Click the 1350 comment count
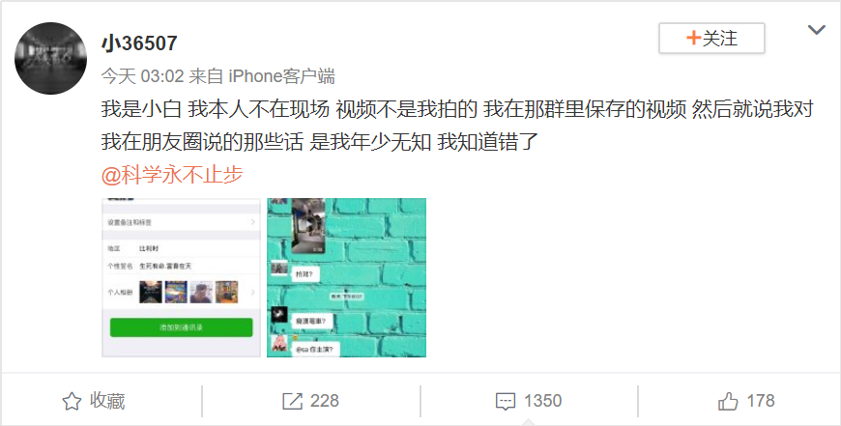 pyautogui.click(x=543, y=401)
